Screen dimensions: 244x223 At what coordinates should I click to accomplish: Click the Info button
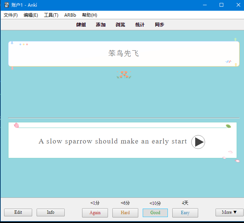pos(51,212)
